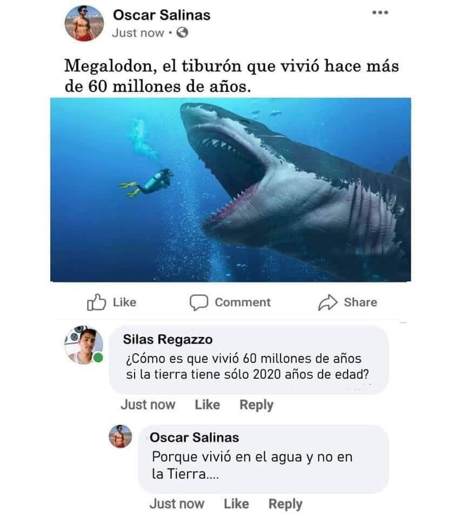This screenshot has height=518, width=460.
Task: Click the thumbs-up icon under the post
Action: point(96,302)
